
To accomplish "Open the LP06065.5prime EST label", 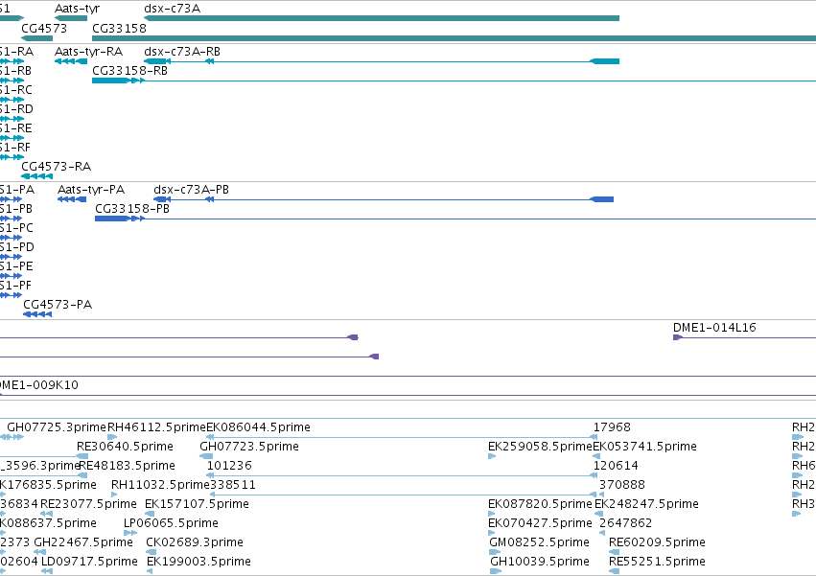I will coord(171,523).
